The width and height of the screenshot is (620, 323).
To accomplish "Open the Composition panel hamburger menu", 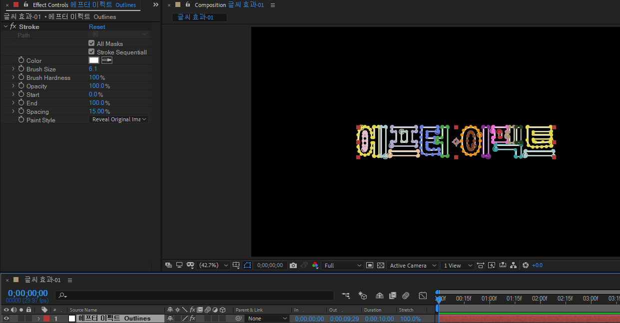I will [273, 5].
